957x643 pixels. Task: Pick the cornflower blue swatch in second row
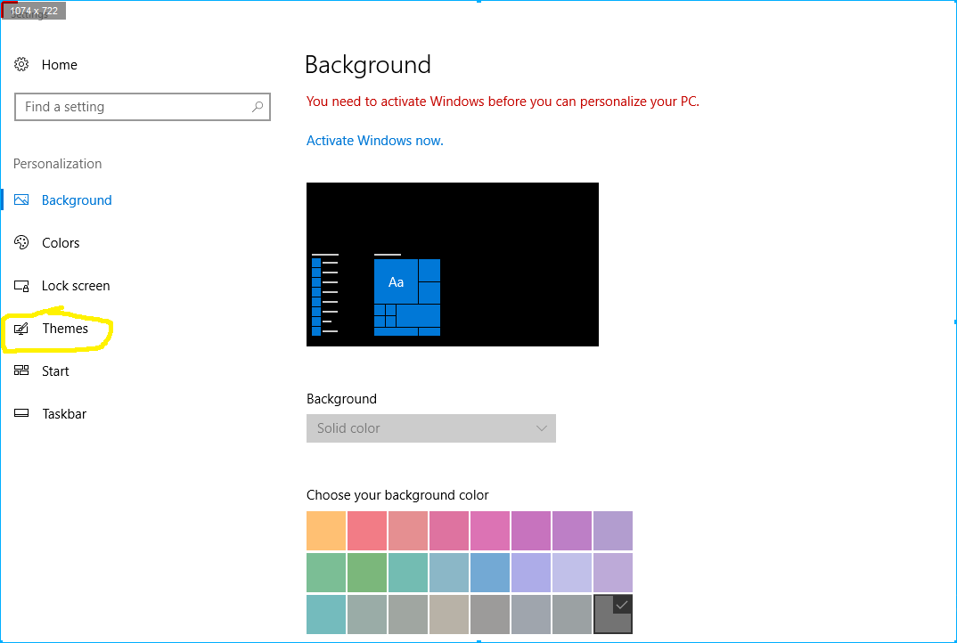(489, 573)
